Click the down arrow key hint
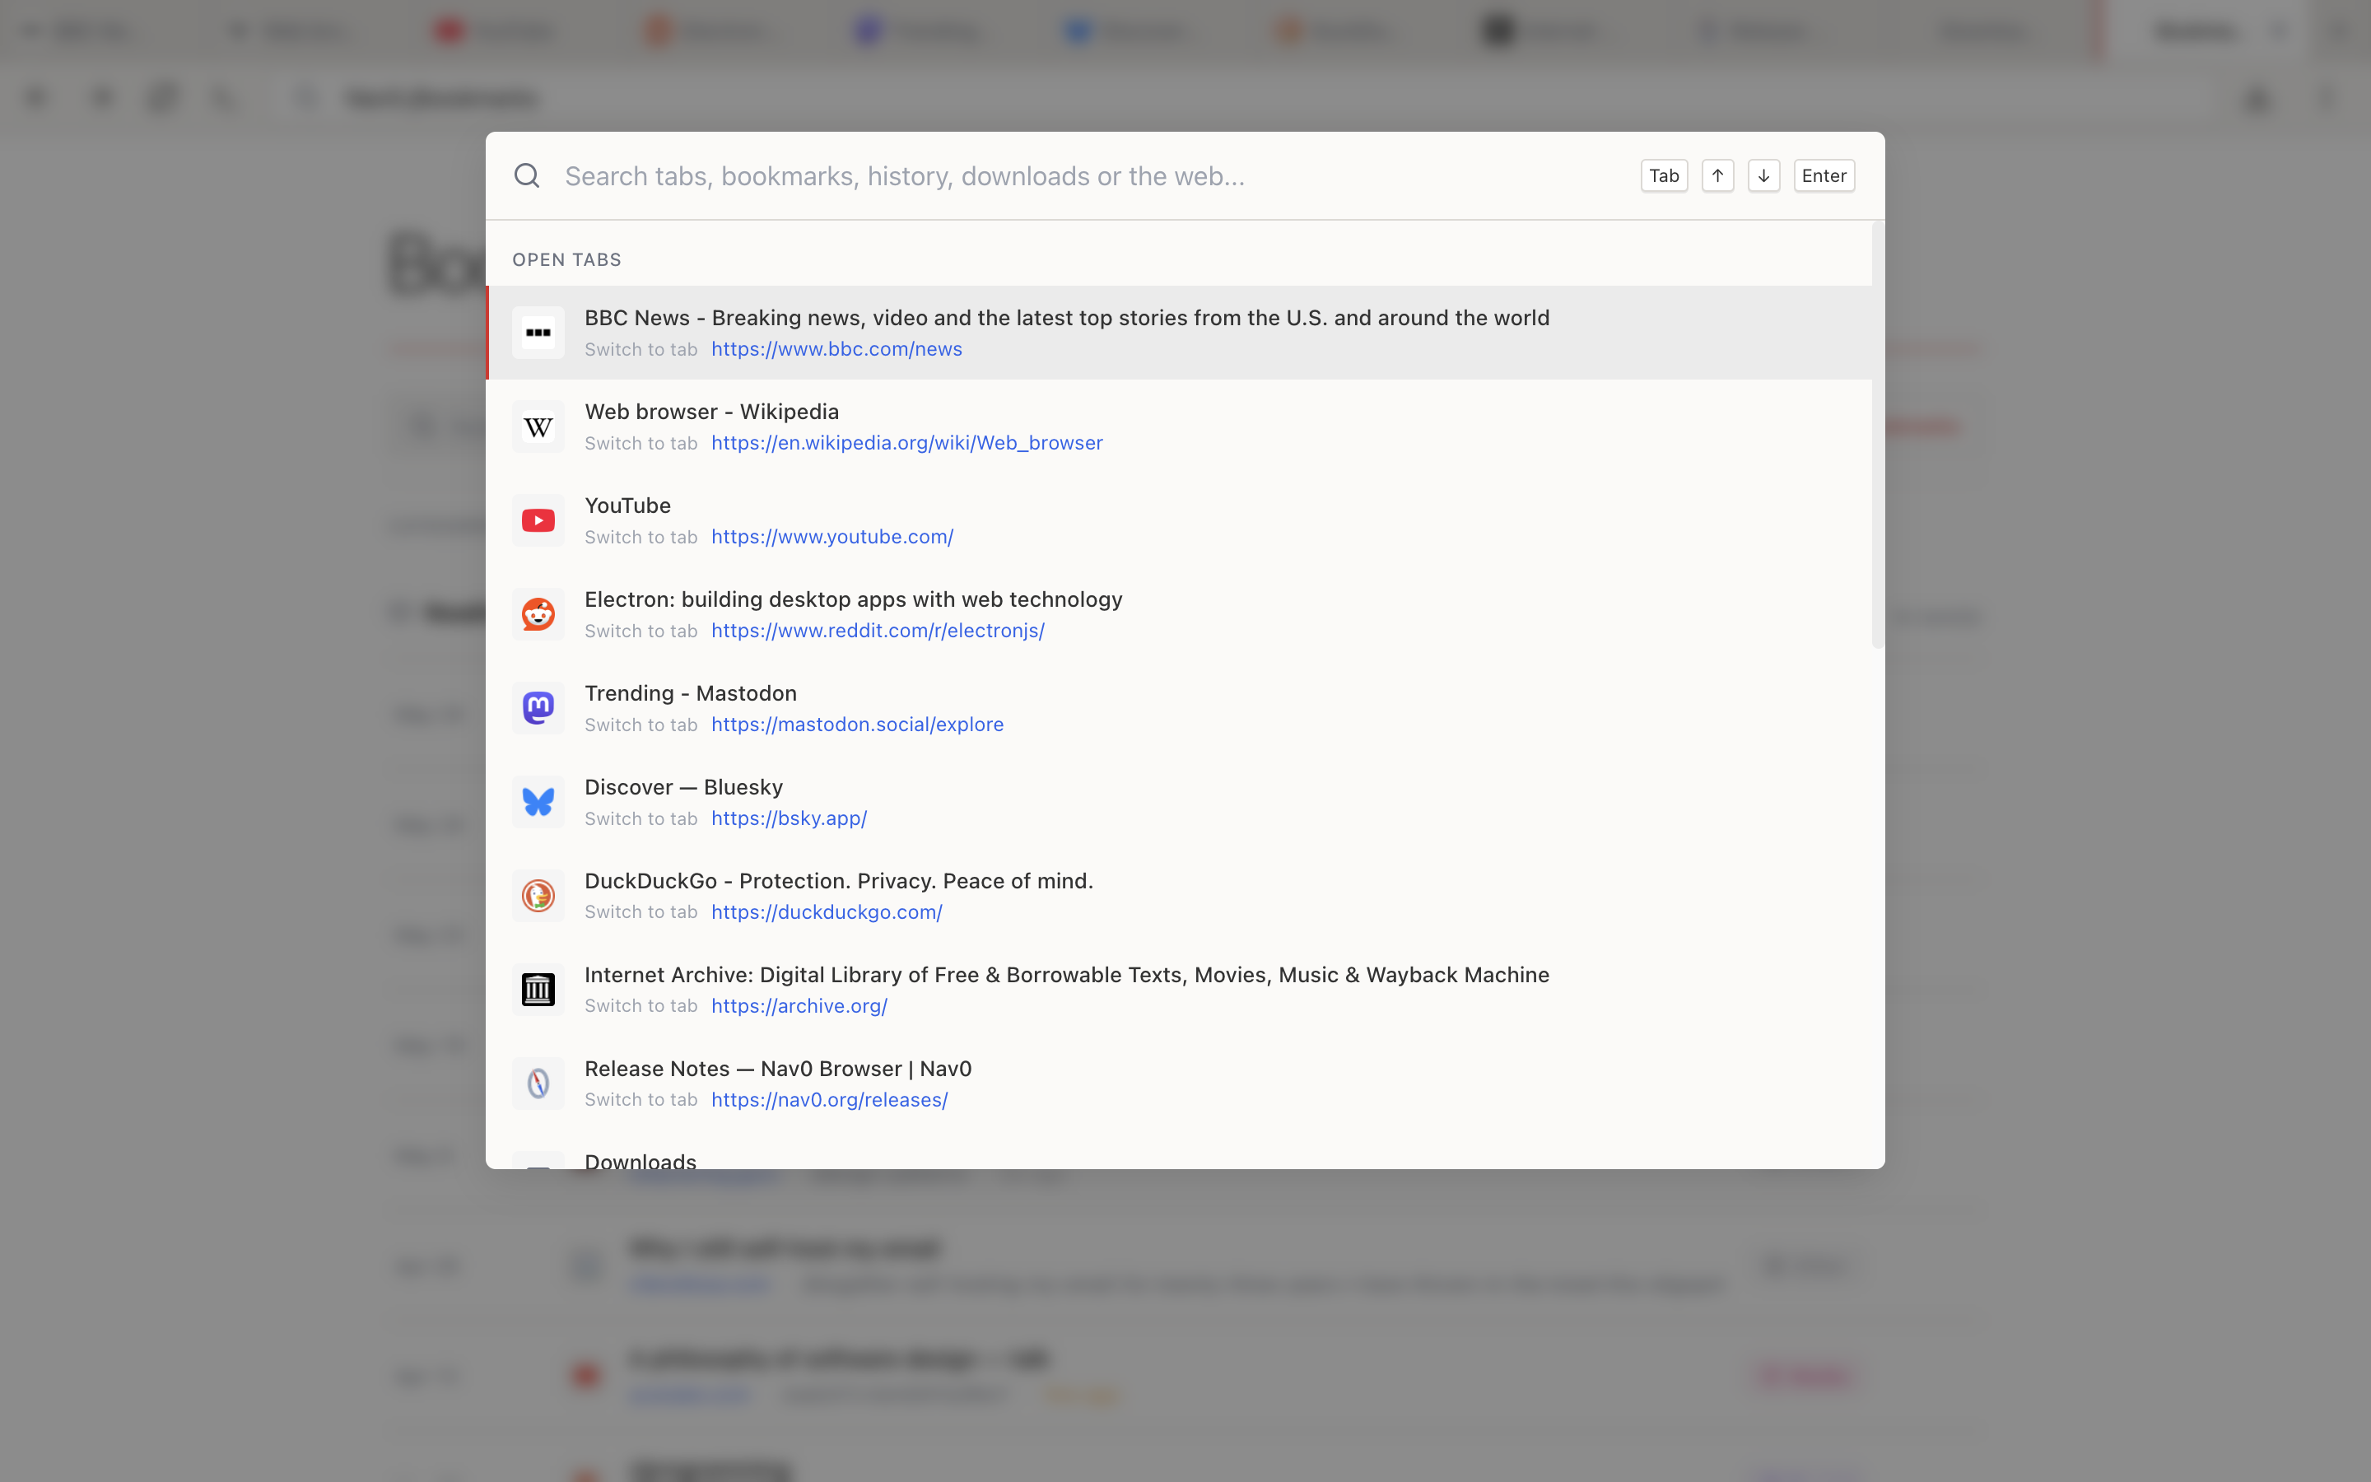Viewport: 2371px width, 1482px height. point(1763,175)
